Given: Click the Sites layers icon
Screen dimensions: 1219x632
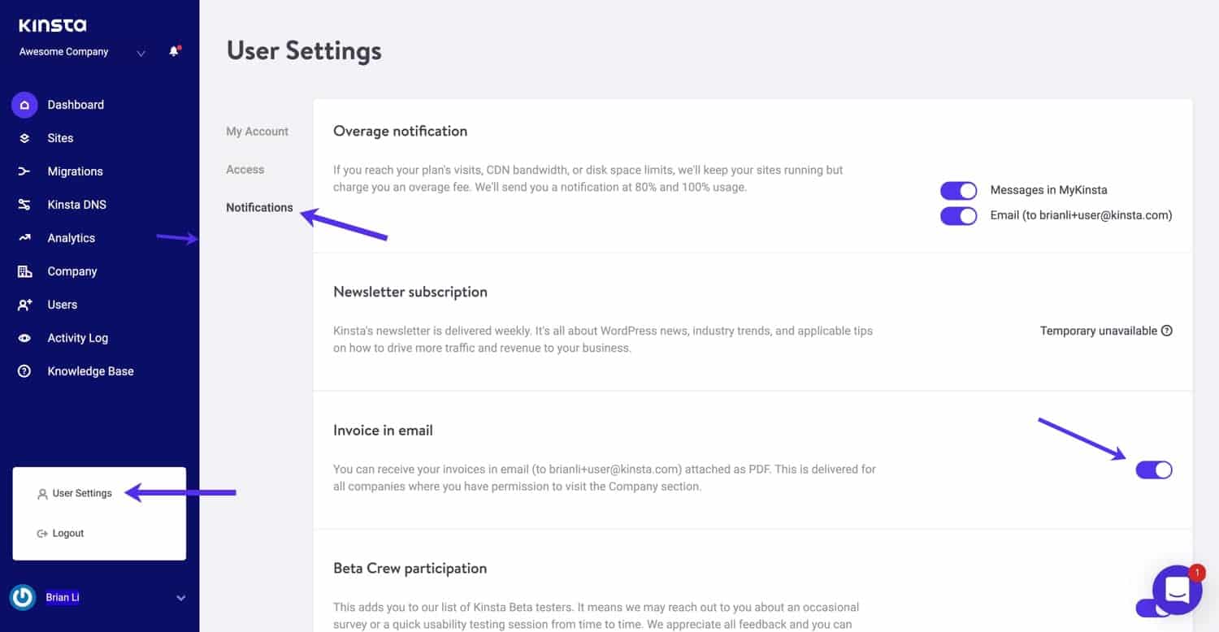Looking at the screenshot, I should (x=24, y=138).
